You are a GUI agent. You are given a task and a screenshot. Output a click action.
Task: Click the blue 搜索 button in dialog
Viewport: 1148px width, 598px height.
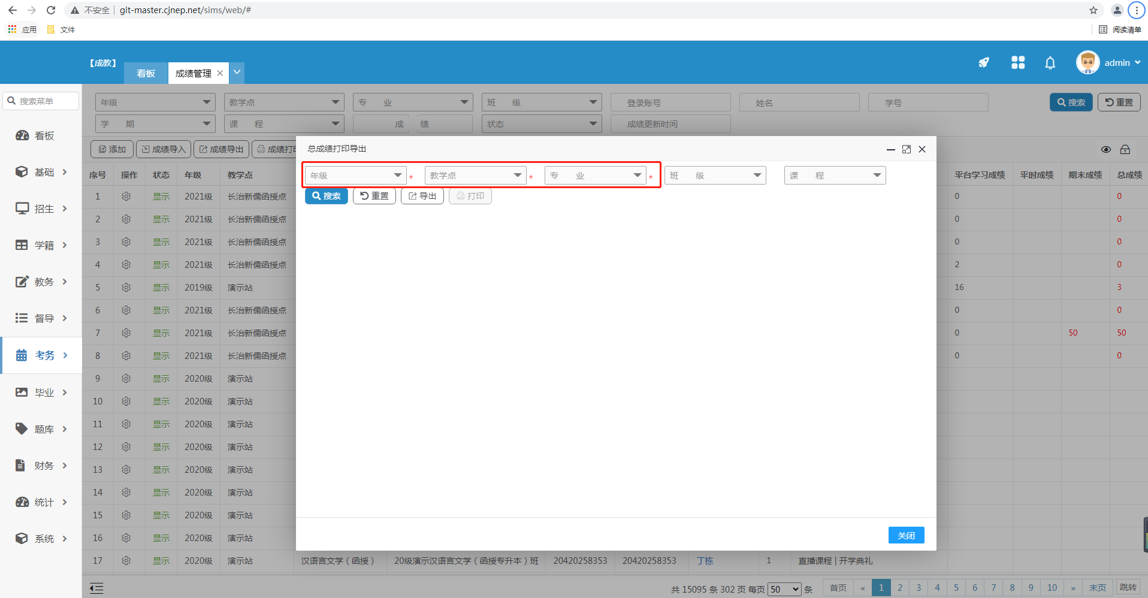point(326,196)
